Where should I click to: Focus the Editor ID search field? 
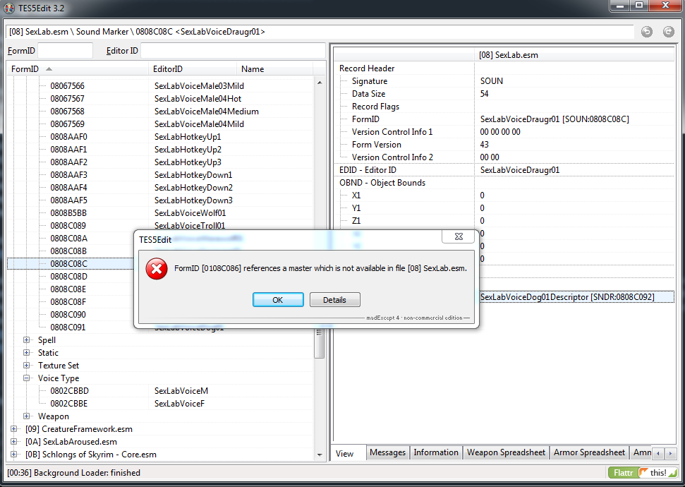[x=233, y=51]
